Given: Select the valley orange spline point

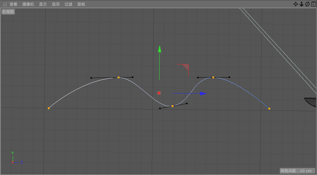Looking at the screenshot, I should point(173,106).
